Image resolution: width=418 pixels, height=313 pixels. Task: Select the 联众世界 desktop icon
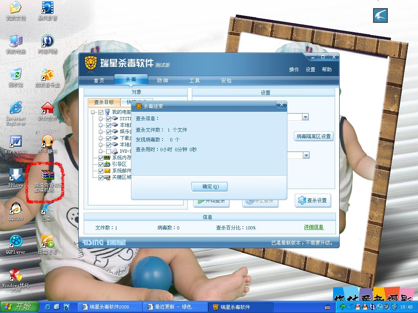pos(47,111)
